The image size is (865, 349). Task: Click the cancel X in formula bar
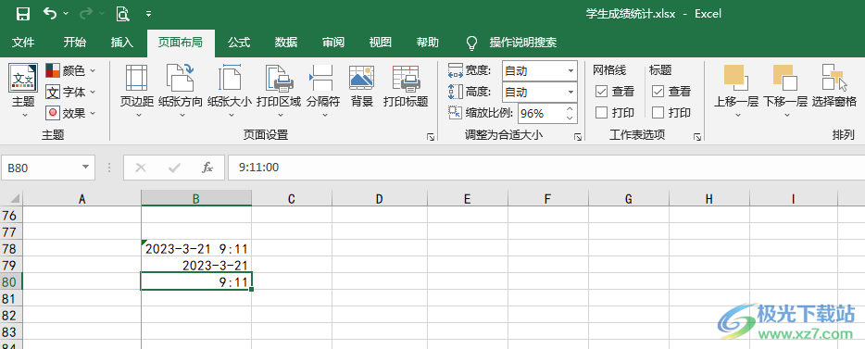(x=140, y=168)
